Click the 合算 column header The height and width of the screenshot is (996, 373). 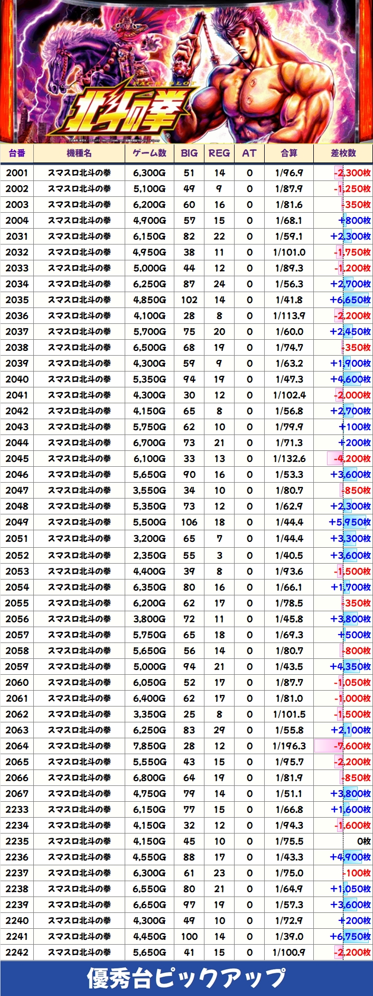[289, 153]
